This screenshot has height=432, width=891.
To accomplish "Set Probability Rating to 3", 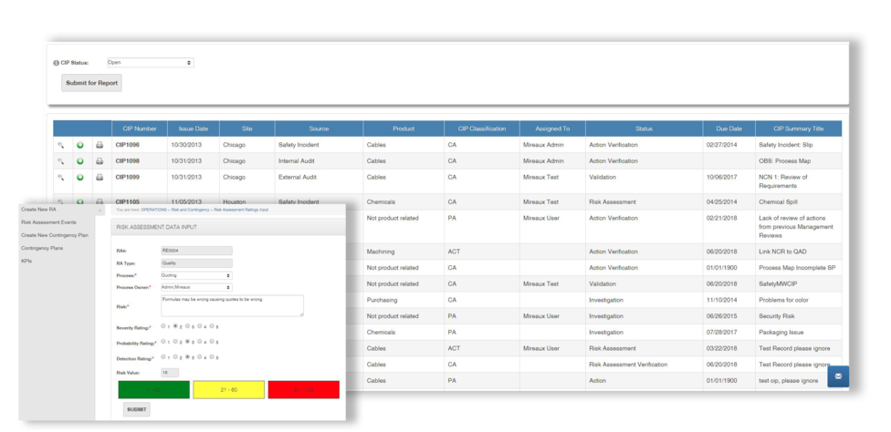I will 187,341.
